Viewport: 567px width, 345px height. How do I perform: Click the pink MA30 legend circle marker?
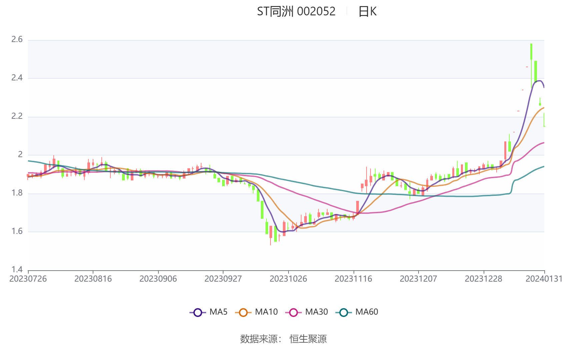(x=294, y=313)
